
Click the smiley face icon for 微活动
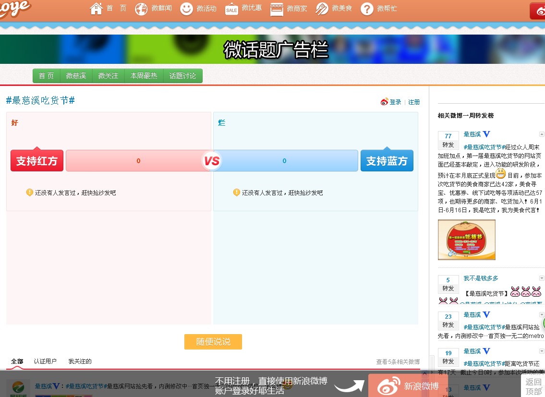tap(186, 9)
